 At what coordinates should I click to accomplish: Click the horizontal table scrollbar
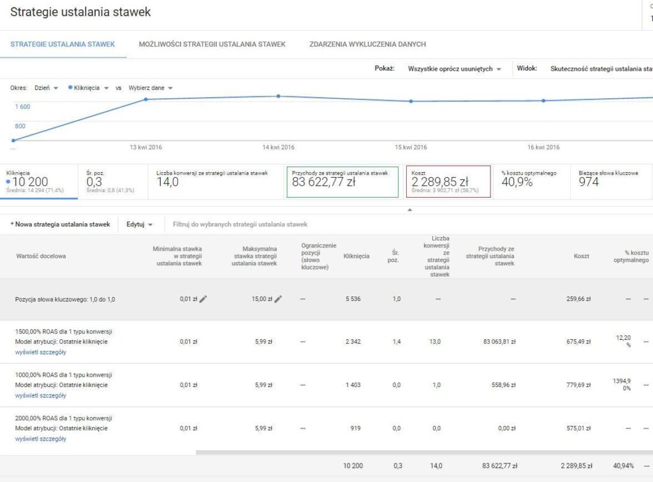click(x=424, y=453)
